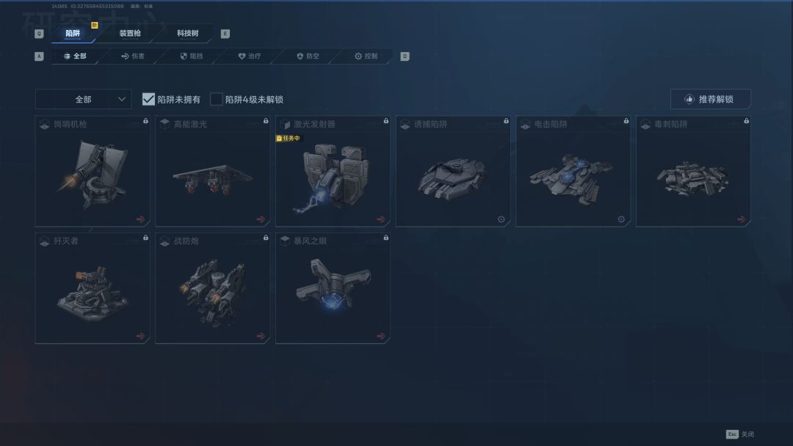Uncheck the 陷阱未拥有 checkbox
The image size is (793, 446).
click(x=148, y=99)
